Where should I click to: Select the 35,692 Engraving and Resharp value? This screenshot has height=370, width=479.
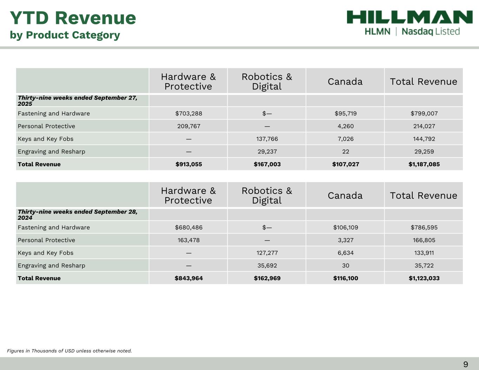tap(267, 265)
